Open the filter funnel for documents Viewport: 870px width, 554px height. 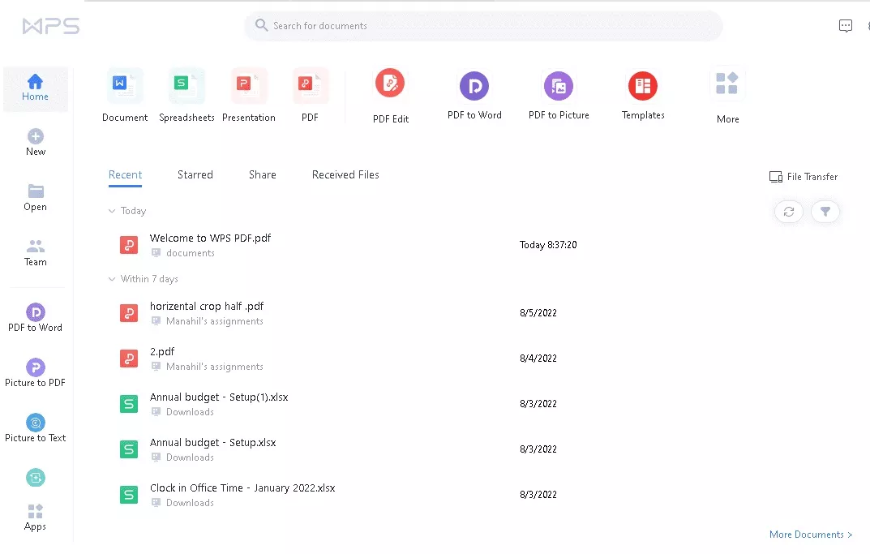pyautogui.click(x=825, y=212)
